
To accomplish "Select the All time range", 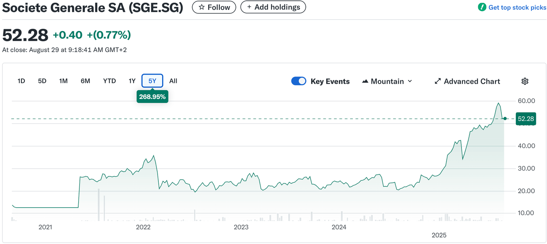I will pyautogui.click(x=173, y=81).
